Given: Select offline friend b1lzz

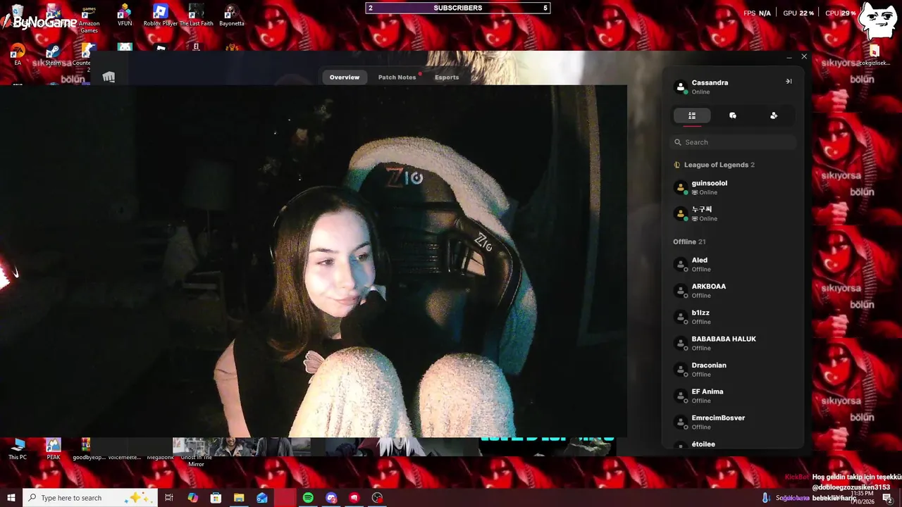Looking at the screenshot, I should (733, 317).
